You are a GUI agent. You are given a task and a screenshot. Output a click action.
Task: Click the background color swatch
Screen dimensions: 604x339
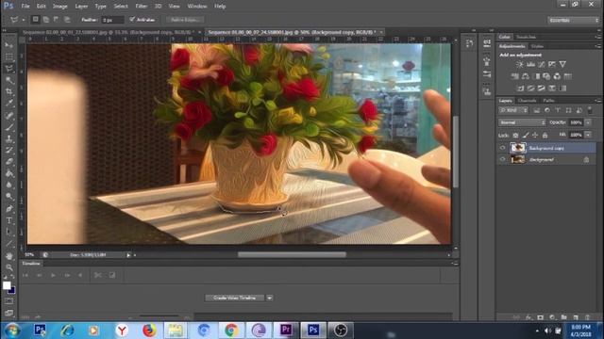point(12,290)
